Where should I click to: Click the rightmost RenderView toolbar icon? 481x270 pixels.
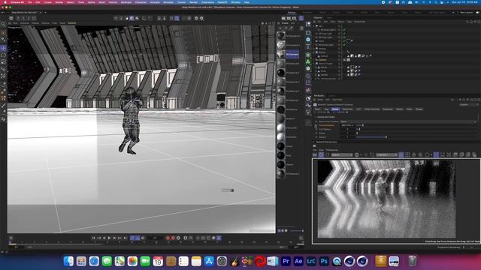click(x=474, y=155)
